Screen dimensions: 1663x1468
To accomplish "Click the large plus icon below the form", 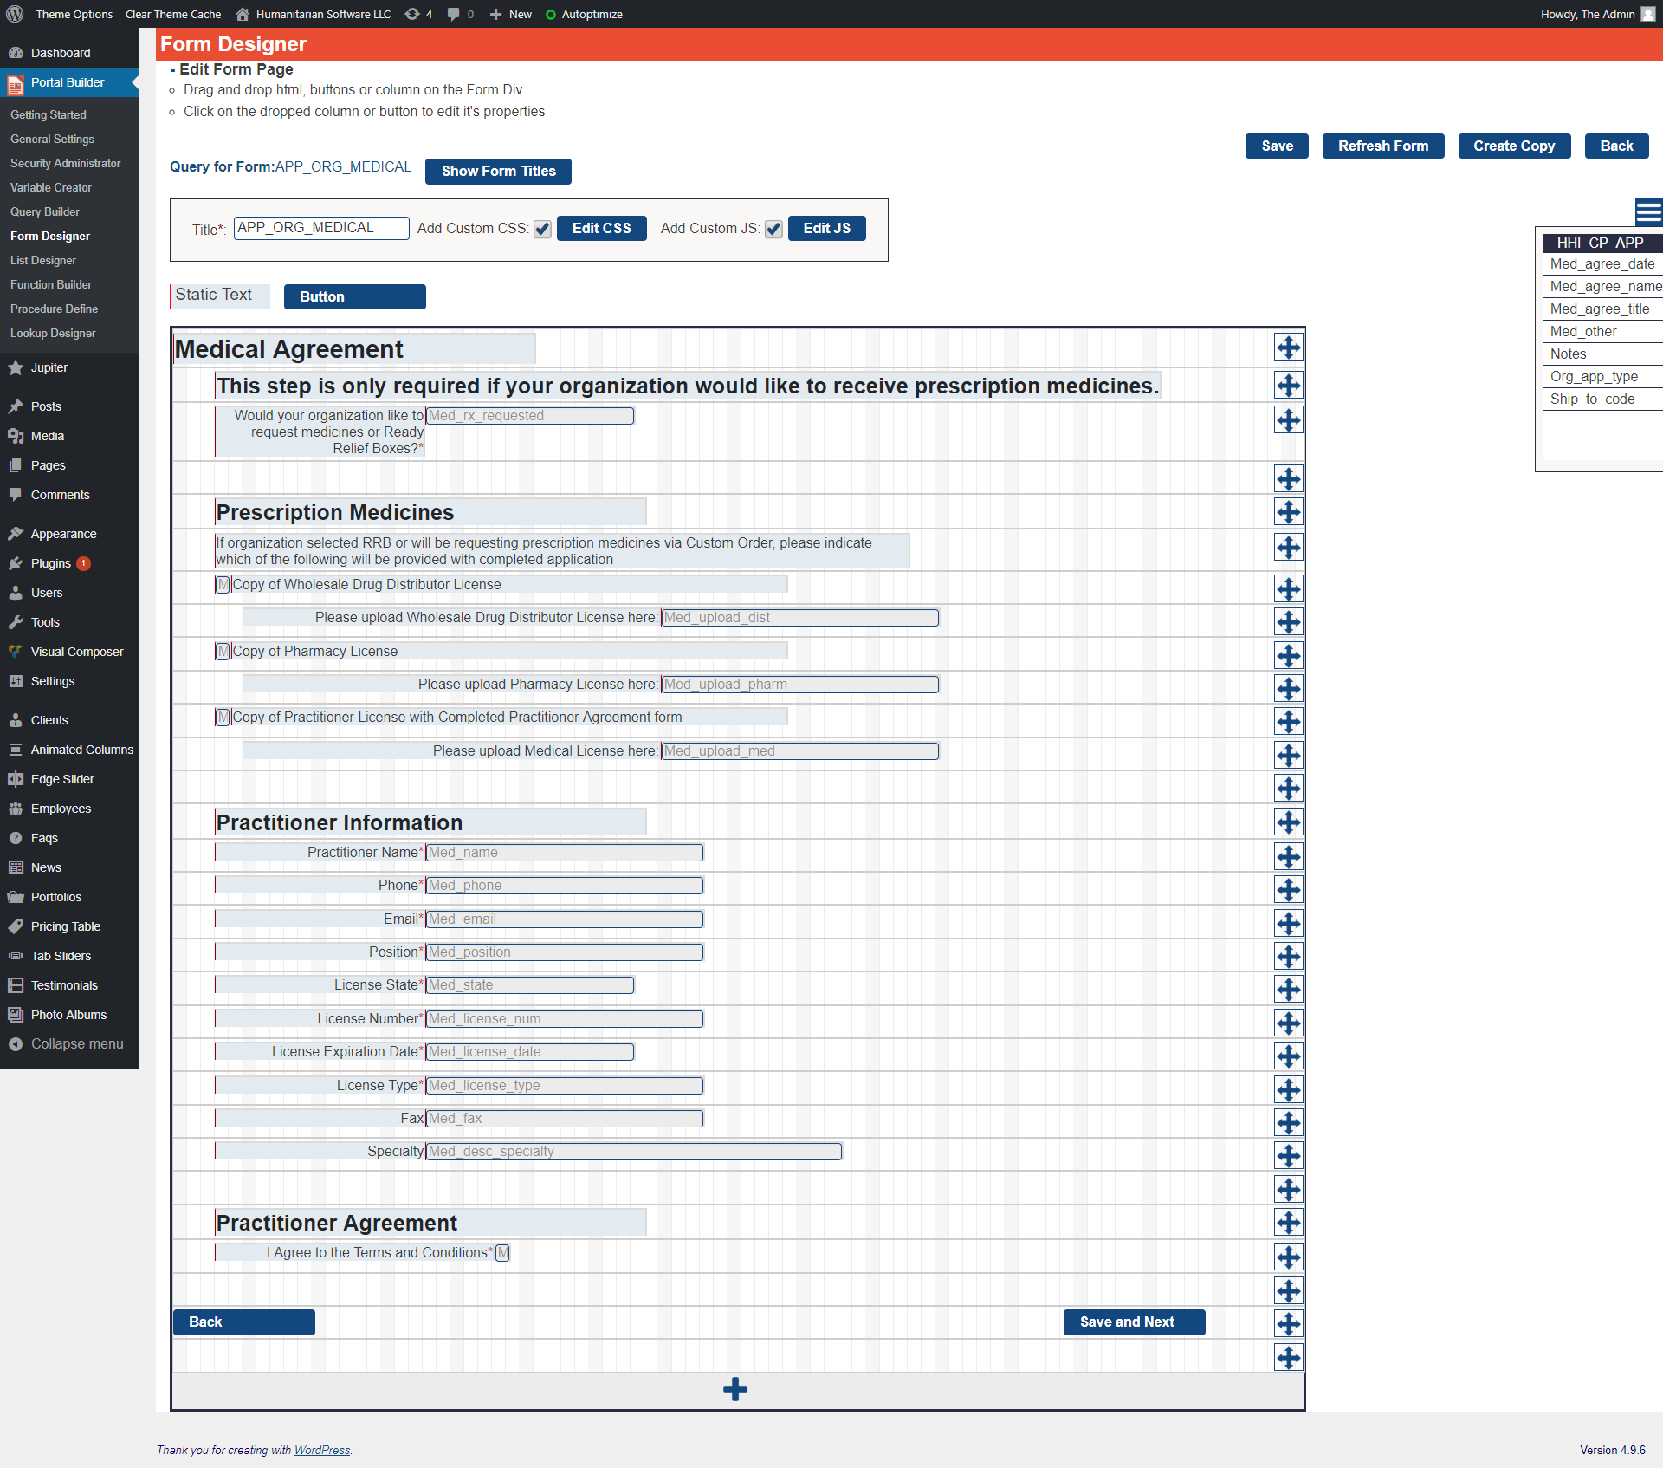I will point(734,1389).
